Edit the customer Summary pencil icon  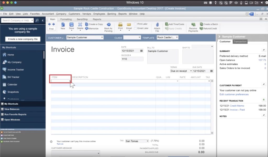264,50
